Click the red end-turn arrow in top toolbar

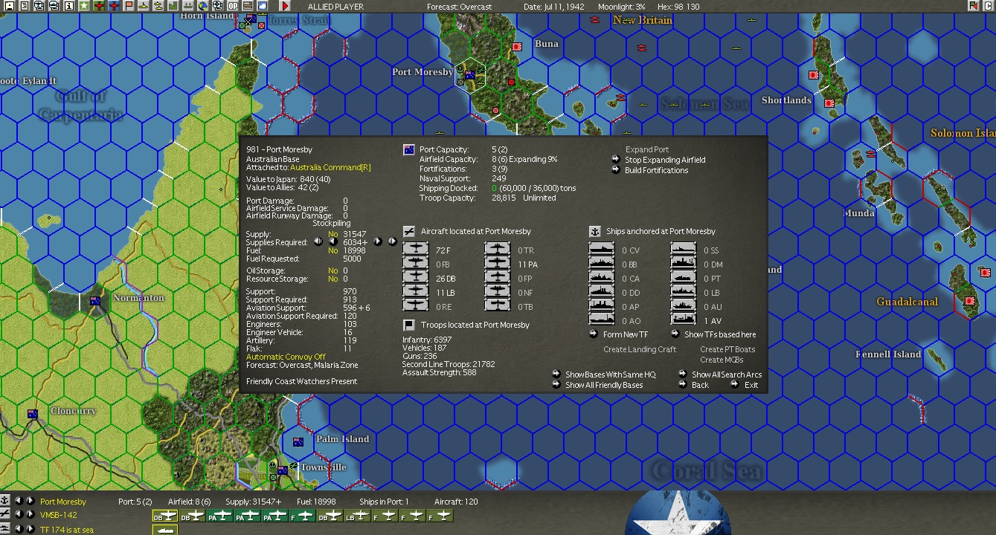click(x=285, y=6)
